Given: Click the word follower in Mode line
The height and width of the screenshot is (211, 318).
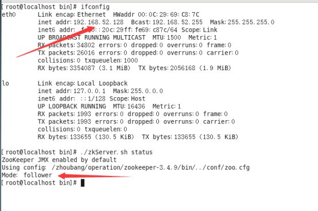Looking at the screenshot, I should [38, 175].
